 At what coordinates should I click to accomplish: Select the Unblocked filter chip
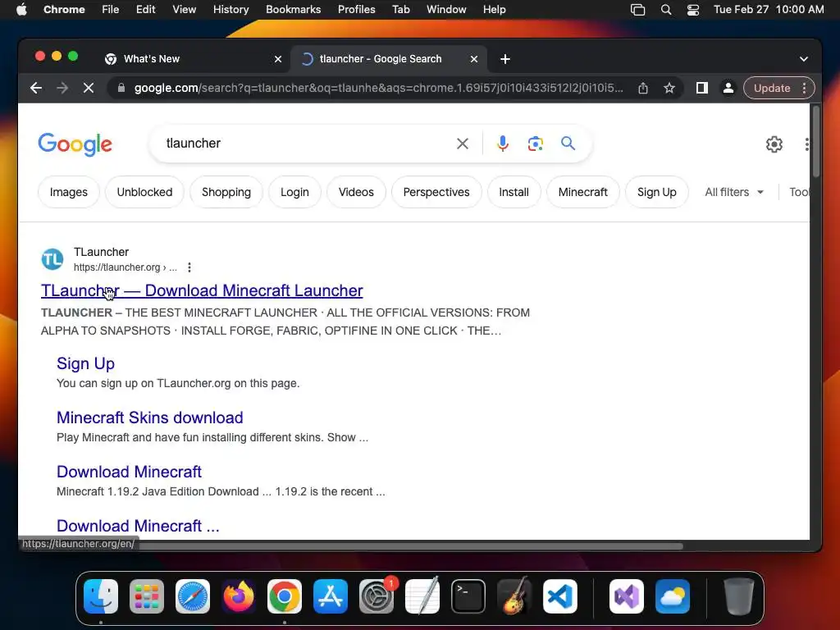point(144,192)
